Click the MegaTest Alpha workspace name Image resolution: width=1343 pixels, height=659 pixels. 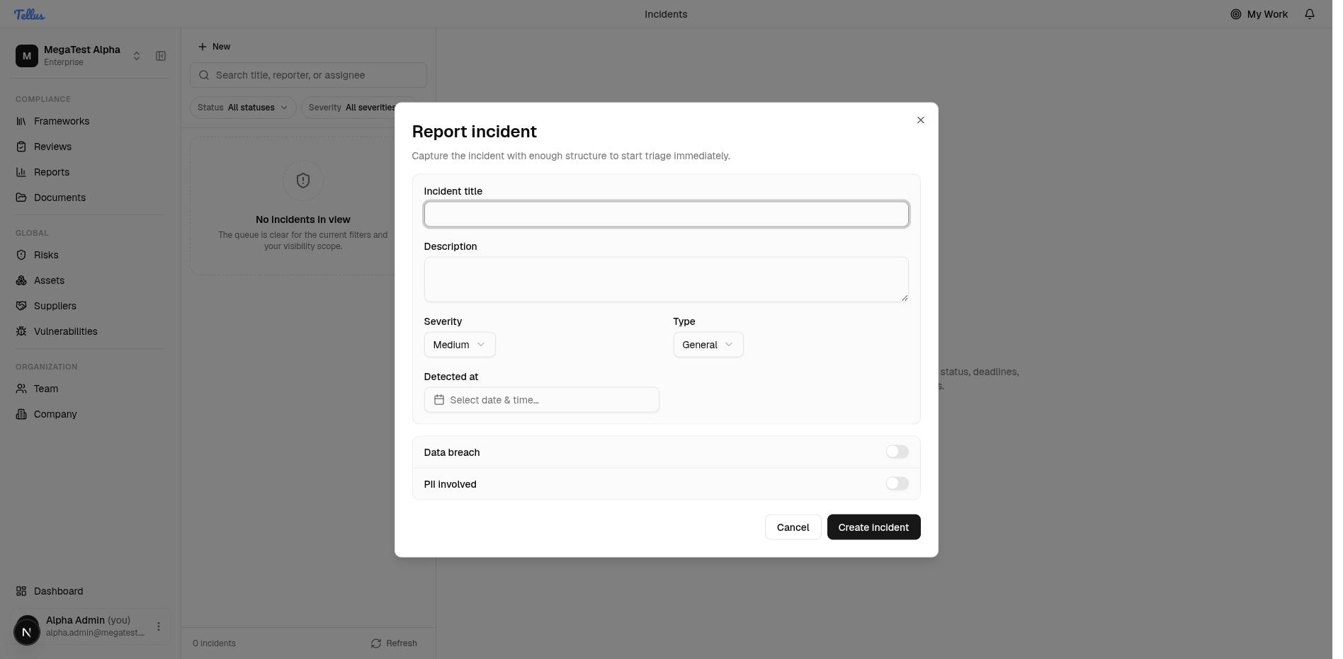[x=82, y=50]
